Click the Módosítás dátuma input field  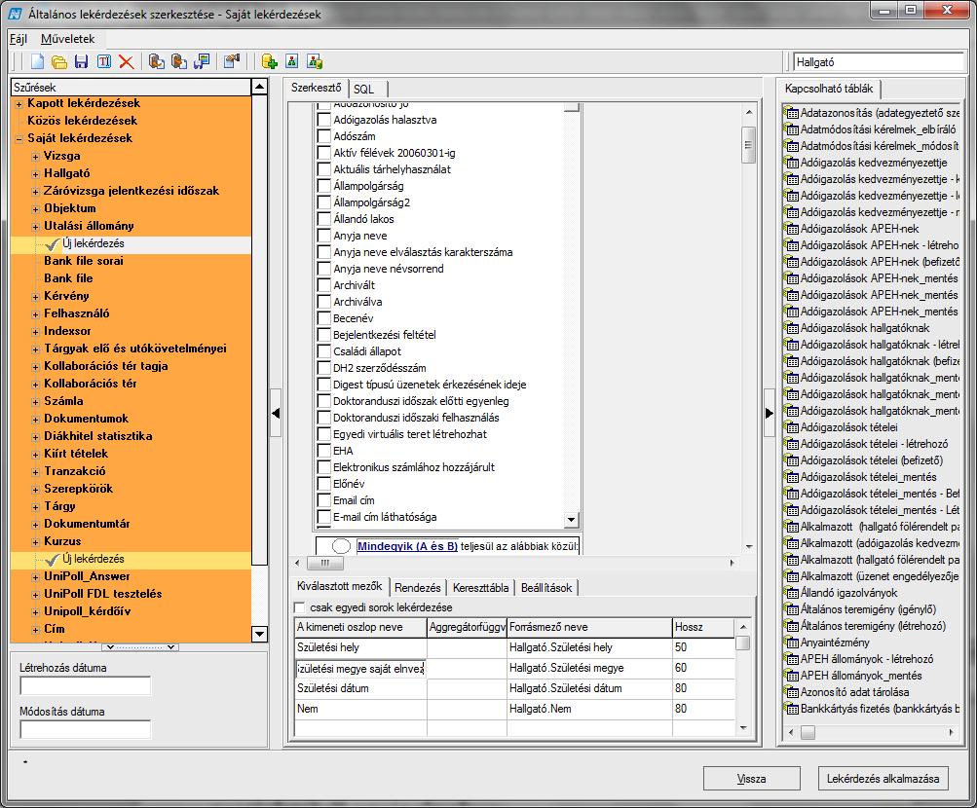[86, 729]
